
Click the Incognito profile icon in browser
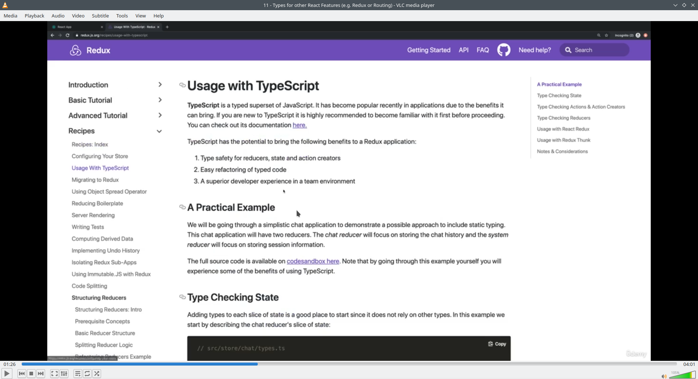(x=638, y=35)
